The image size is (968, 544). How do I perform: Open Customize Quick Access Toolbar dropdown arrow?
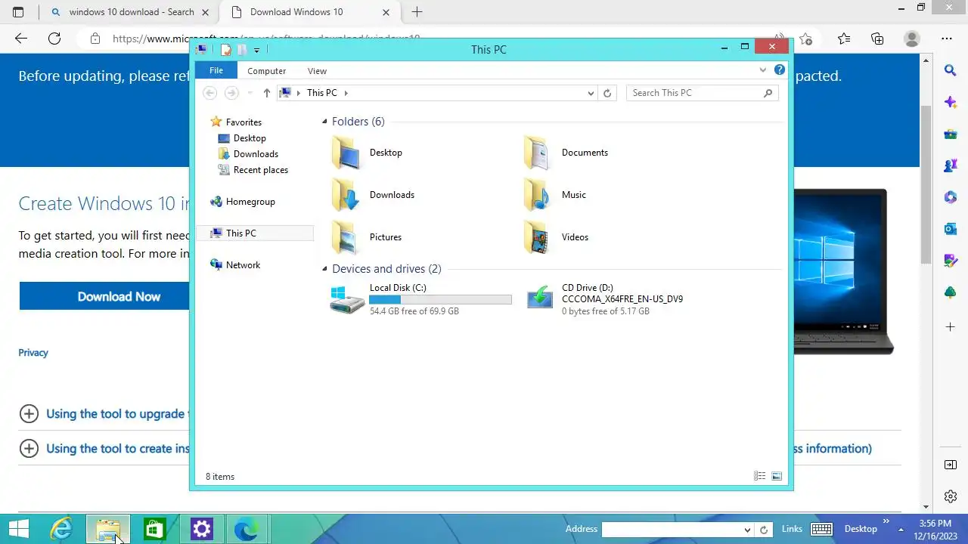pos(256,50)
